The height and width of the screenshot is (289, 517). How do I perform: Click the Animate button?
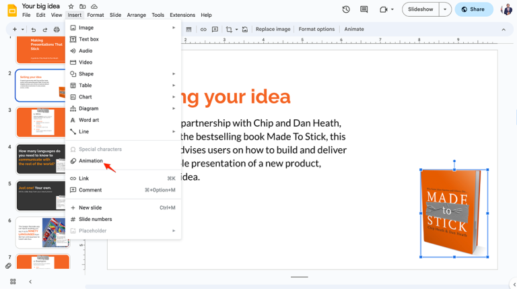pos(354,30)
